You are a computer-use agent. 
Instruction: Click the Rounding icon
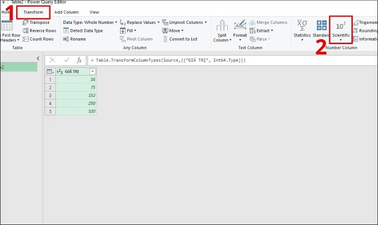click(x=355, y=31)
